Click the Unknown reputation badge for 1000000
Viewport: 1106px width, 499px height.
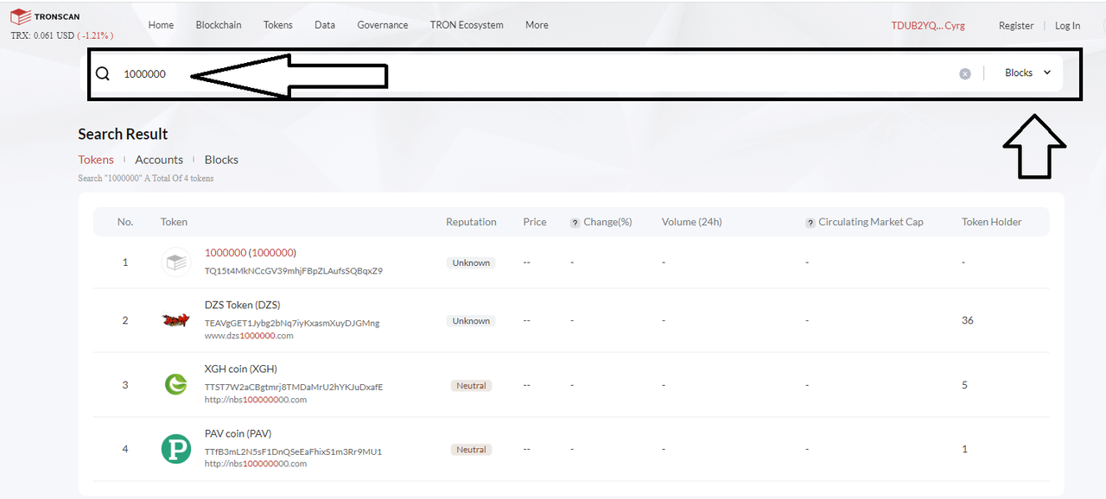point(471,262)
